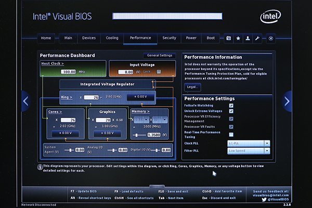Enable Real-Time Performance Tuning checkbox
This screenshot has width=312, height=208.
point(231,134)
